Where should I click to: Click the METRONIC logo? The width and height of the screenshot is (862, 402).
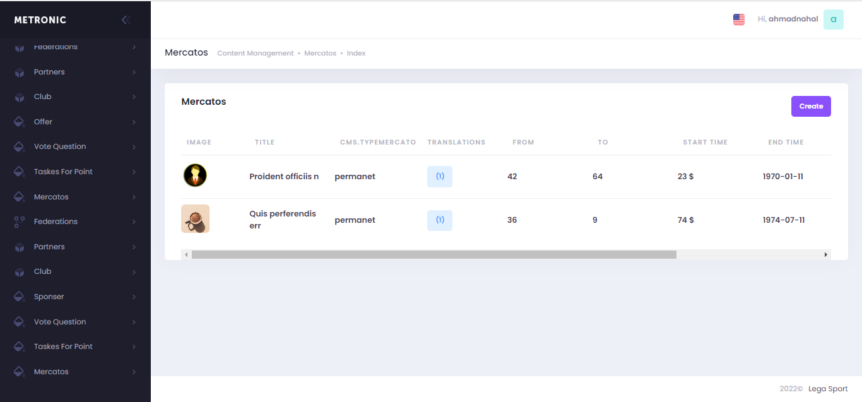click(40, 20)
